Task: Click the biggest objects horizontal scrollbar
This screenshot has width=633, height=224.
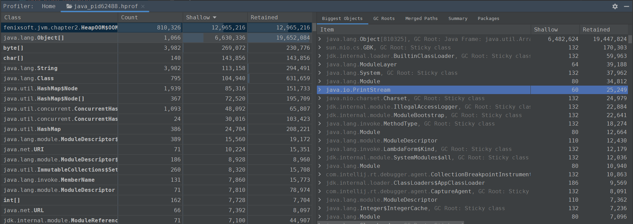Action: pyautogui.click(x=390, y=223)
